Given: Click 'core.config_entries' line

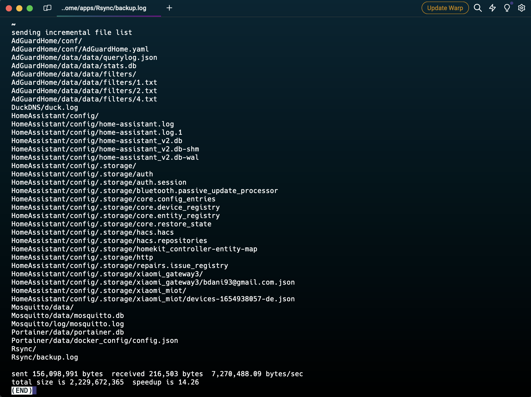Looking at the screenshot, I should click(x=113, y=199).
